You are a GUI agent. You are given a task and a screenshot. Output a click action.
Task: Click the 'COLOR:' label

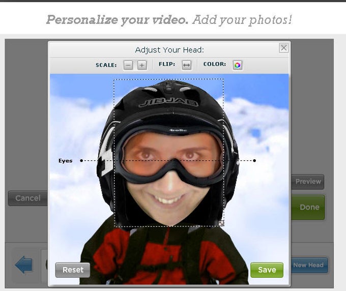coord(215,64)
